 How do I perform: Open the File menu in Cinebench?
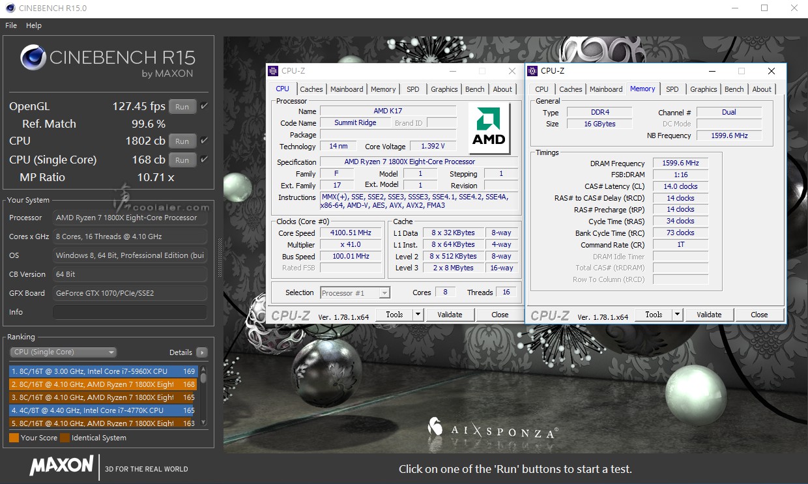(x=11, y=25)
